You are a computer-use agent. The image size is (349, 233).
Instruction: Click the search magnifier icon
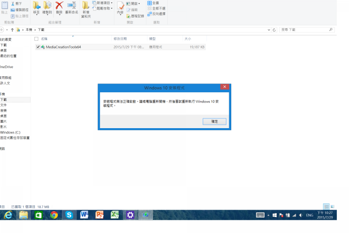[x=331, y=30]
